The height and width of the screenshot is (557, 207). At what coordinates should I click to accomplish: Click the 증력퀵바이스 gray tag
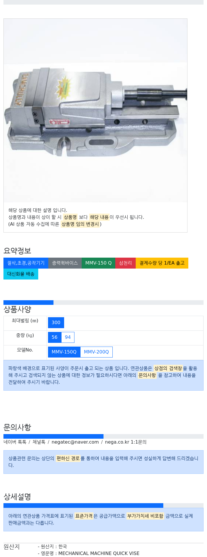[x=65, y=263]
